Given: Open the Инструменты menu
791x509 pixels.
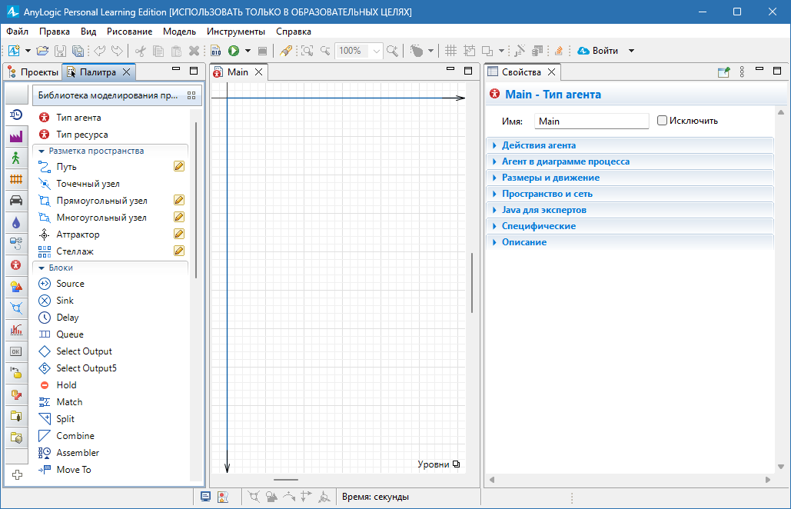Looking at the screenshot, I should coord(235,32).
